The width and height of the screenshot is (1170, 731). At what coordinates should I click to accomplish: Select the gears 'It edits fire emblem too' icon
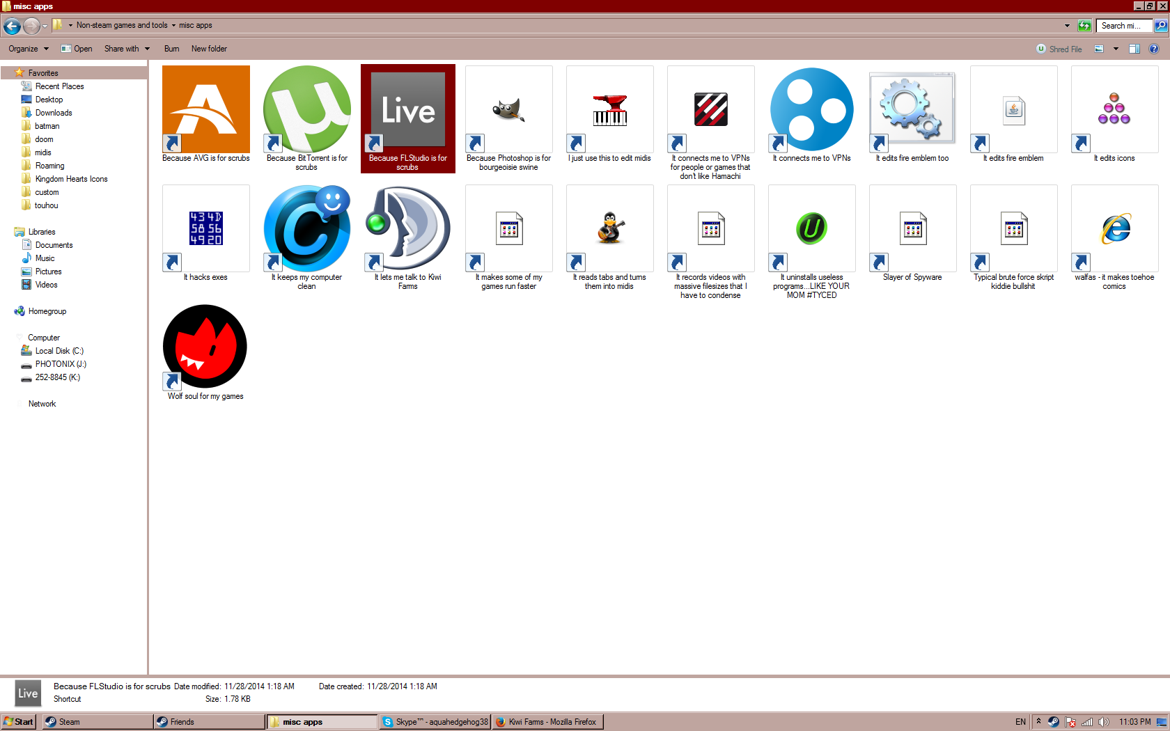point(912,109)
